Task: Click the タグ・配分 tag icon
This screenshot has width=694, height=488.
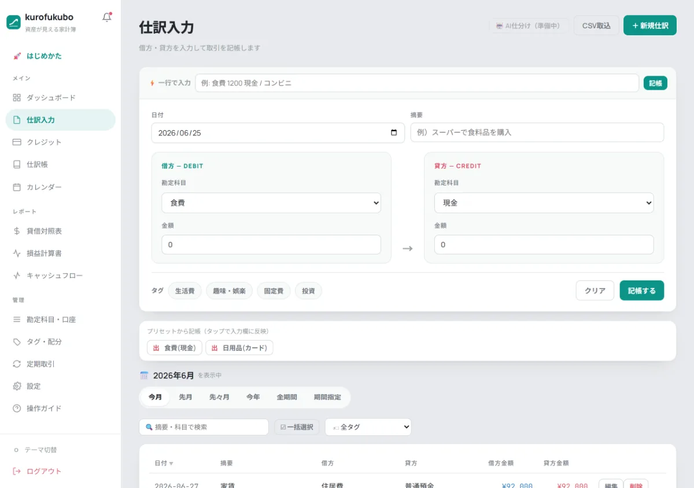Action: pos(17,342)
